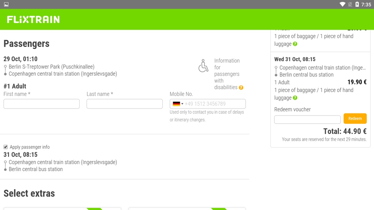Click the Wed 31 Oct, 08:15 trip header
The width and height of the screenshot is (374, 210).
pyautogui.click(x=294, y=59)
